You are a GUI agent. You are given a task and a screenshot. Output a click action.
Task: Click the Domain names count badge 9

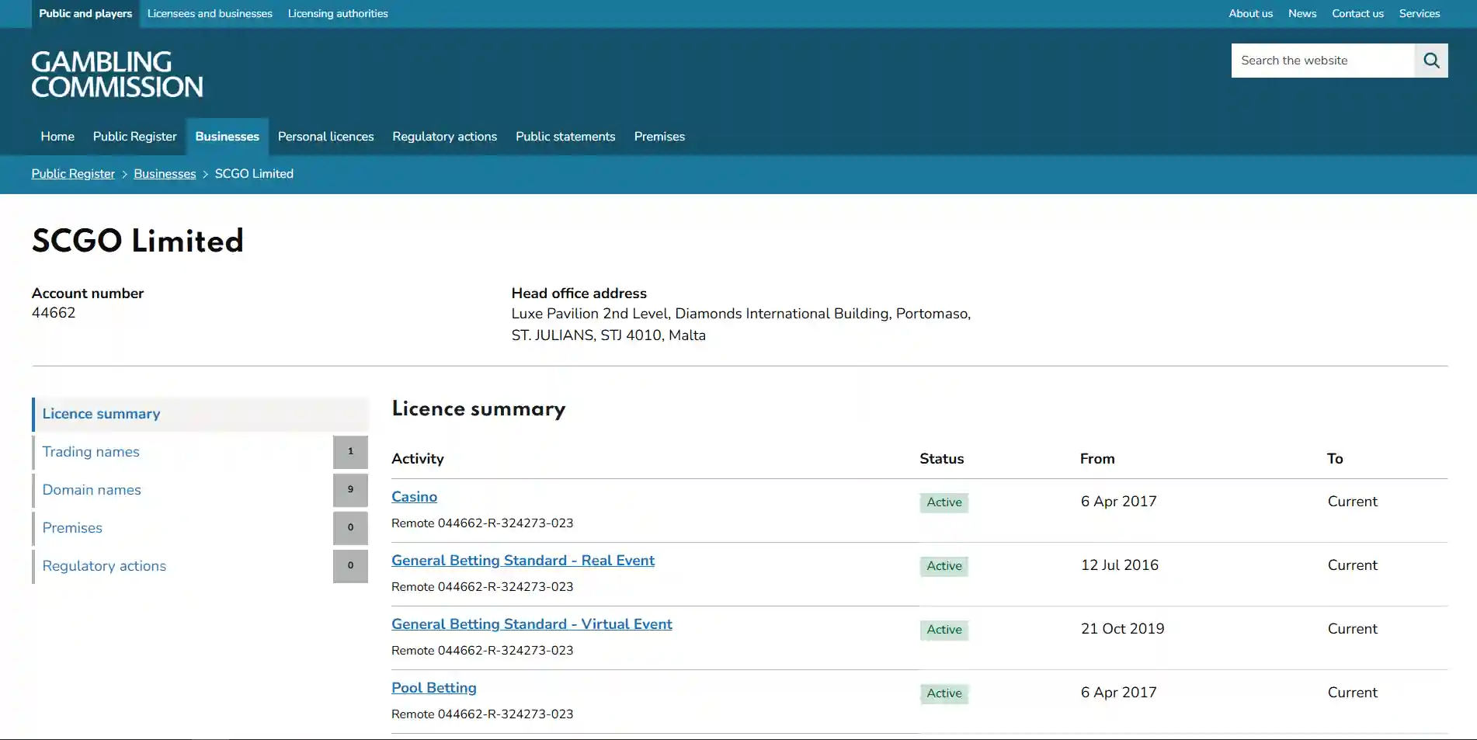click(350, 490)
